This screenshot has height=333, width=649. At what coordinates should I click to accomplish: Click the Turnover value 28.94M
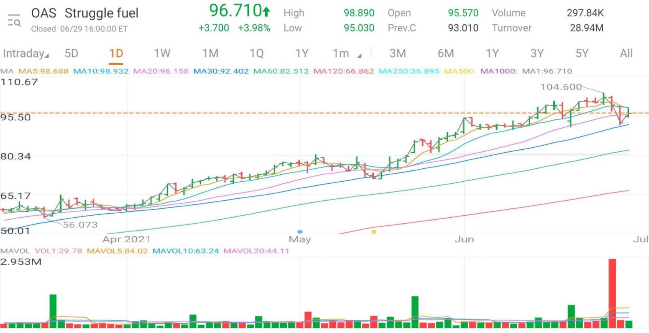pos(587,28)
